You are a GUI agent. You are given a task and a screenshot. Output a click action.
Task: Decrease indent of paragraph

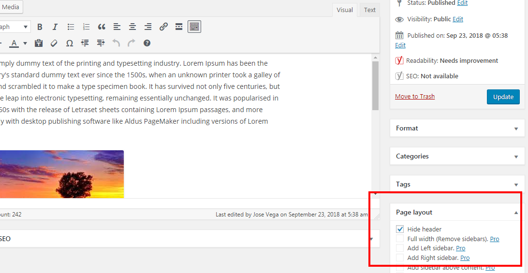(x=85, y=43)
